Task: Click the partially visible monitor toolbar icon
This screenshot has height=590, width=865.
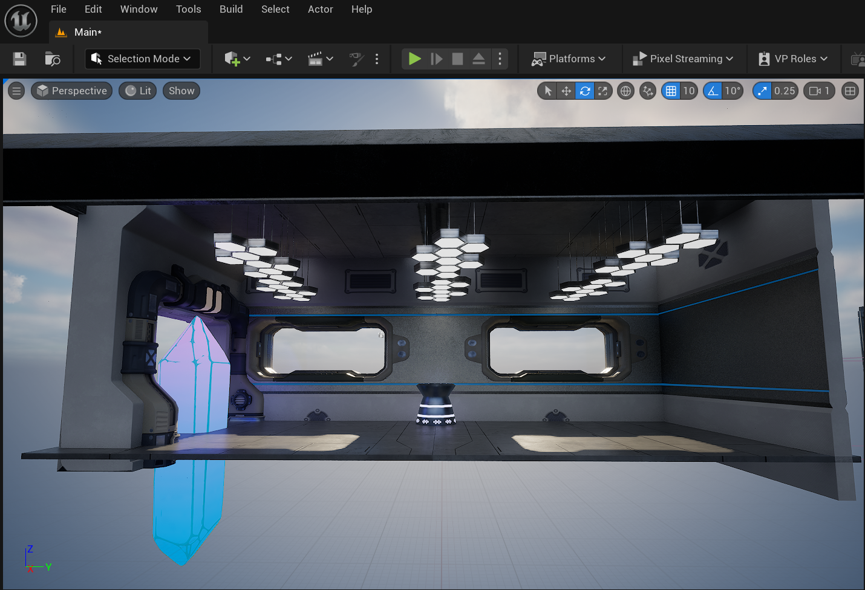Action: 858,59
